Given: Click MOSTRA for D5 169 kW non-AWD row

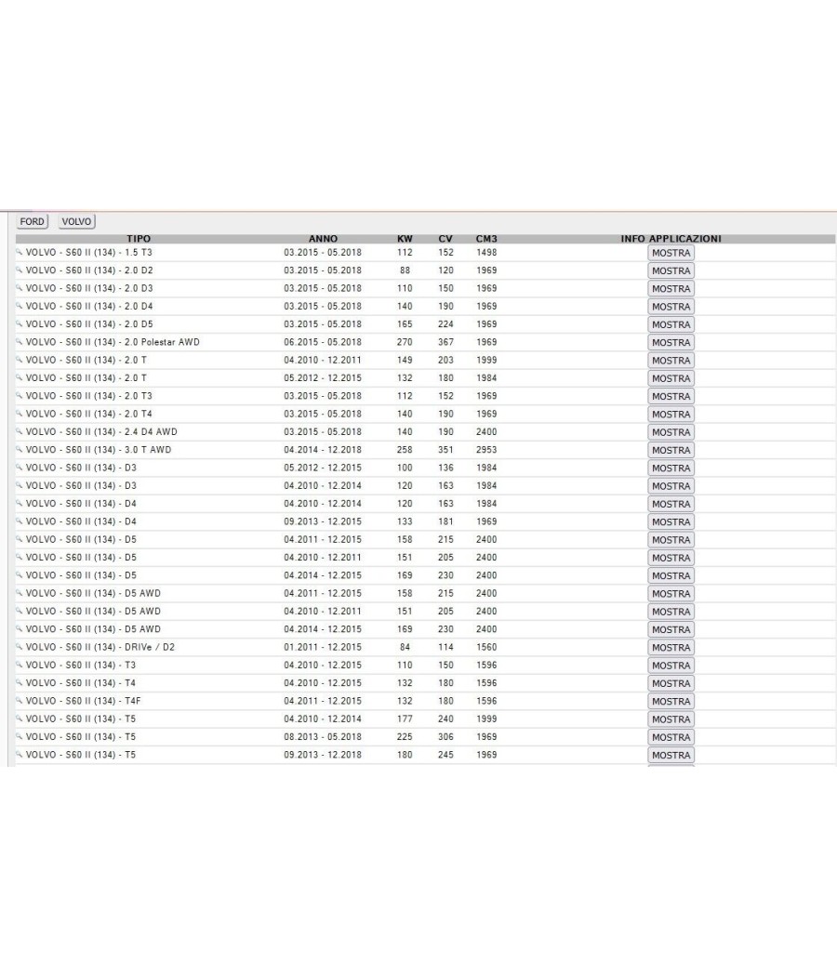Looking at the screenshot, I should (x=671, y=575).
